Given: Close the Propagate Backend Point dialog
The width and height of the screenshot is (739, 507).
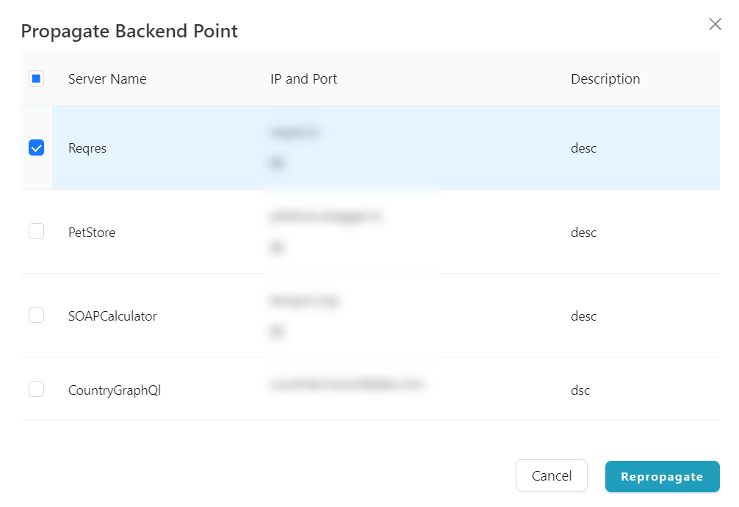Looking at the screenshot, I should (x=715, y=24).
